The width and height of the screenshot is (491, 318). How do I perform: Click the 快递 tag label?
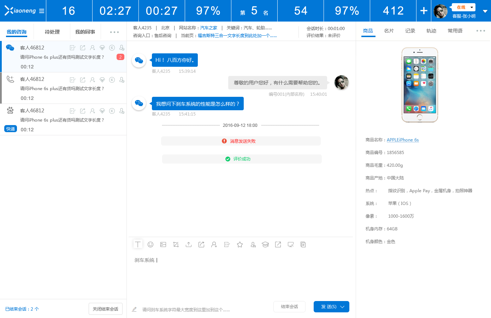coord(11,129)
